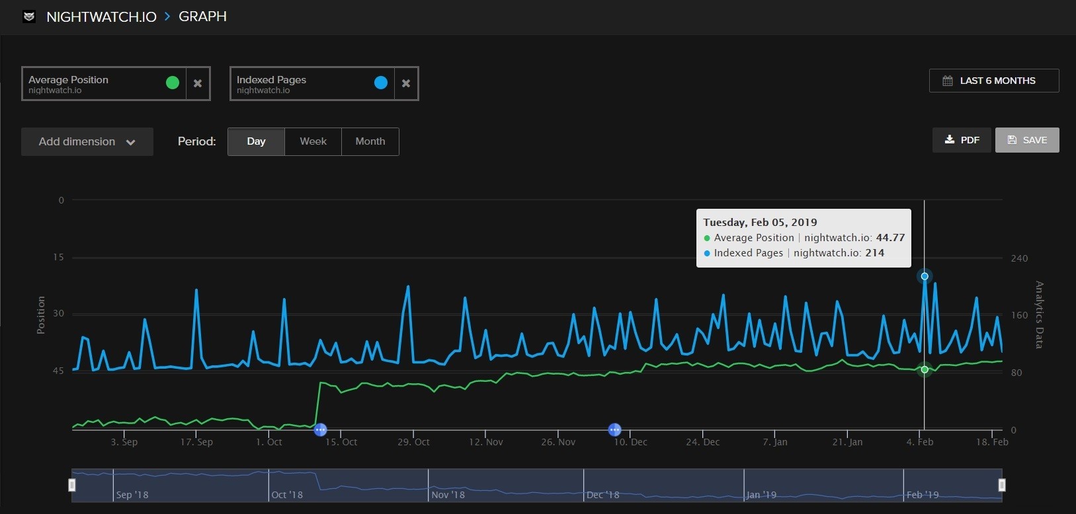Click the blue Indexed Pages color dot
1076x514 pixels.
(381, 83)
